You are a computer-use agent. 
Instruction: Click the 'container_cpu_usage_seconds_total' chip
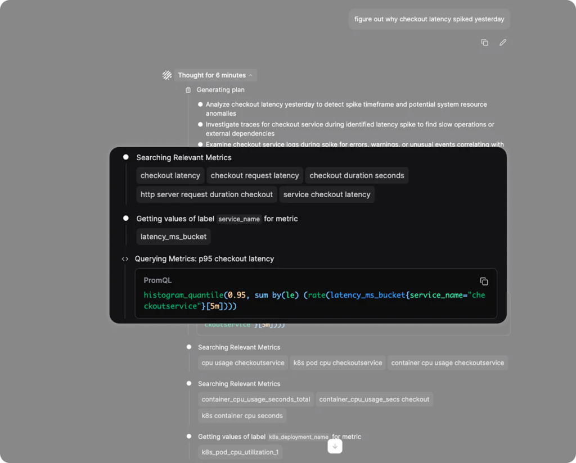click(x=256, y=400)
